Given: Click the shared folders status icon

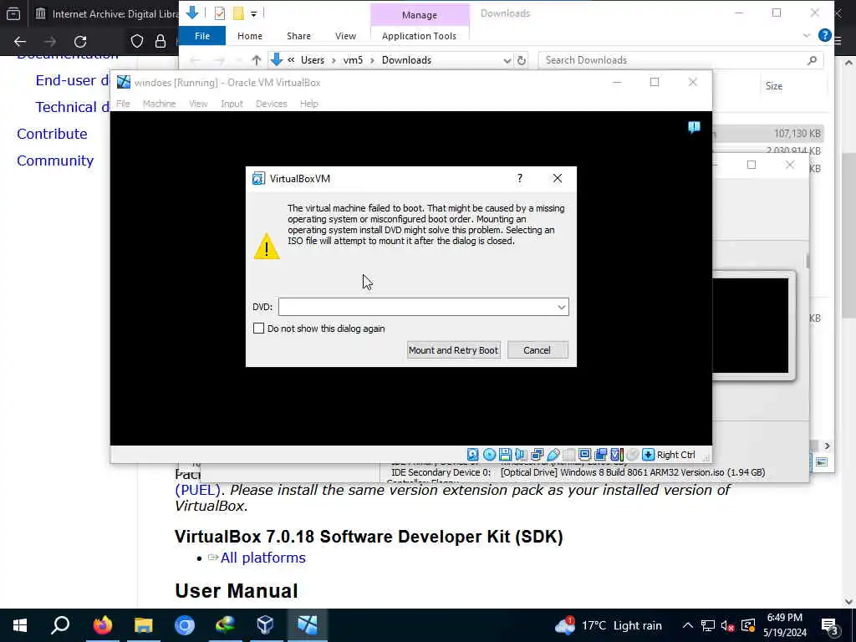Looking at the screenshot, I should 568,455.
